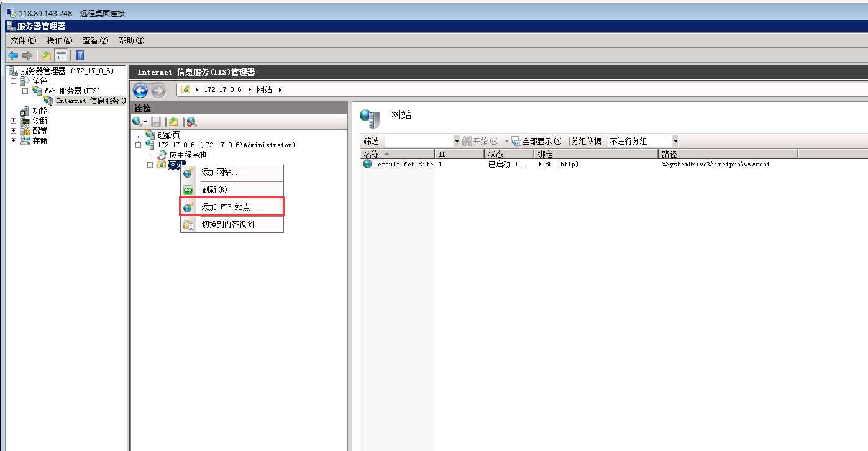Expand the 存储 (Storage) tree node
This screenshot has height=451, width=868.
[x=14, y=140]
